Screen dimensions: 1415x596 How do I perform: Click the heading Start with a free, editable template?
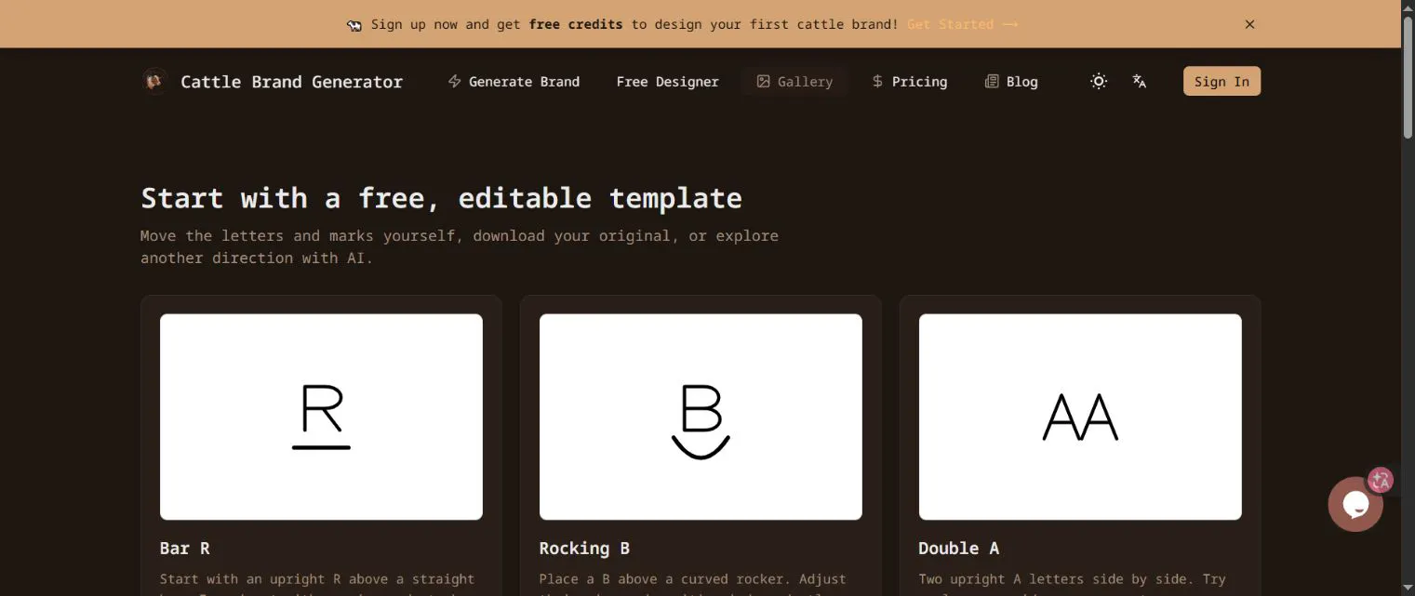[441, 198]
